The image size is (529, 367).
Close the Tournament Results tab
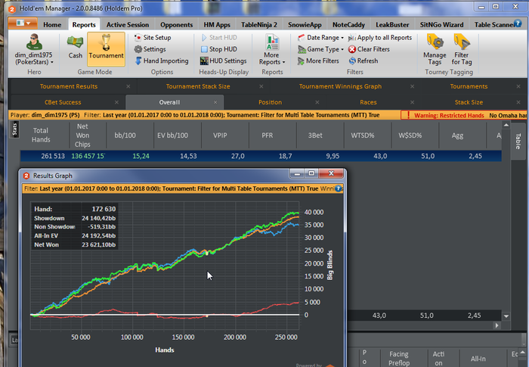tap(128, 86)
